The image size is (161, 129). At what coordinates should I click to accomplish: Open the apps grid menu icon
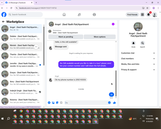click(x=142, y=14)
